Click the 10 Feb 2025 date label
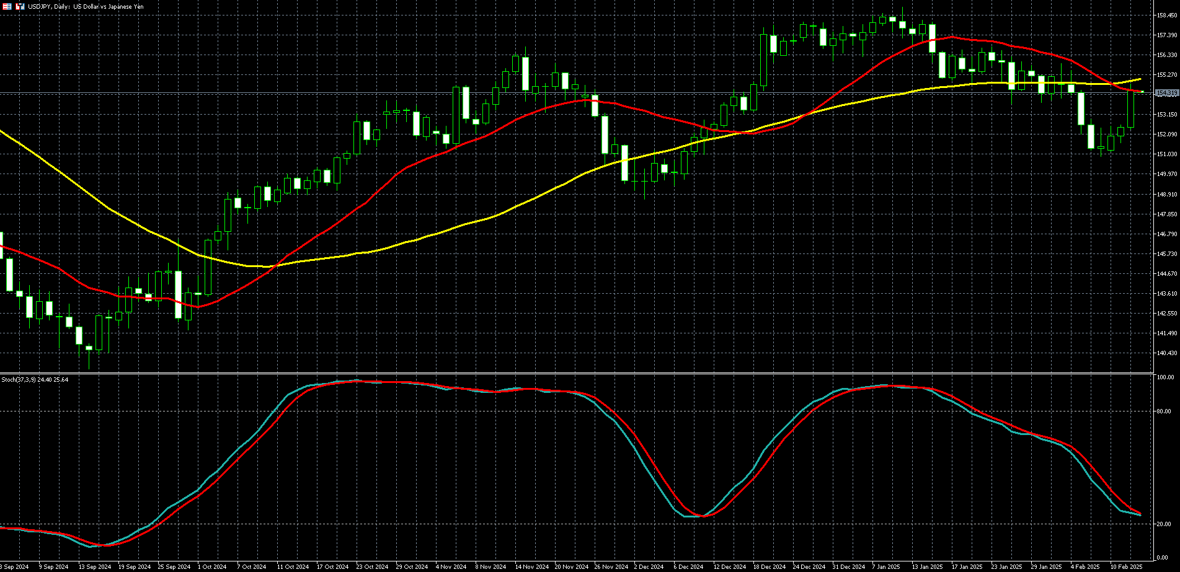Image resolution: width=1180 pixels, height=572 pixels. [1126, 566]
